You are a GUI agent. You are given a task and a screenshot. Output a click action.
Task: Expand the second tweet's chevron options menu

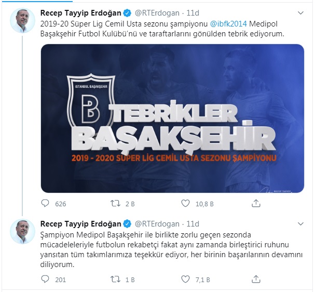coord(300,224)
